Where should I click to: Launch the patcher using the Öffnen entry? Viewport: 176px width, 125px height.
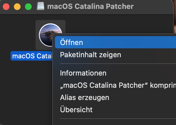[72, 42]
